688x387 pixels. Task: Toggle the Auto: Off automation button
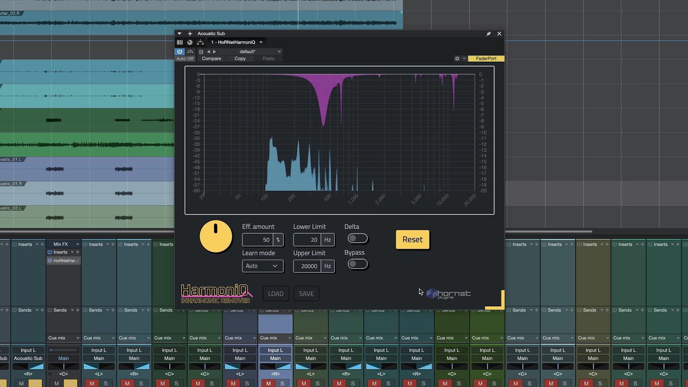point(185,59)
